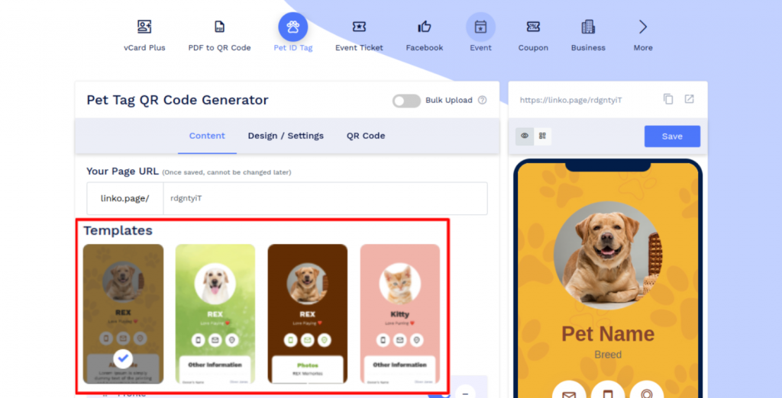
Task: Toggle the Bulk Upload switch
Action: tap(406, 101)
